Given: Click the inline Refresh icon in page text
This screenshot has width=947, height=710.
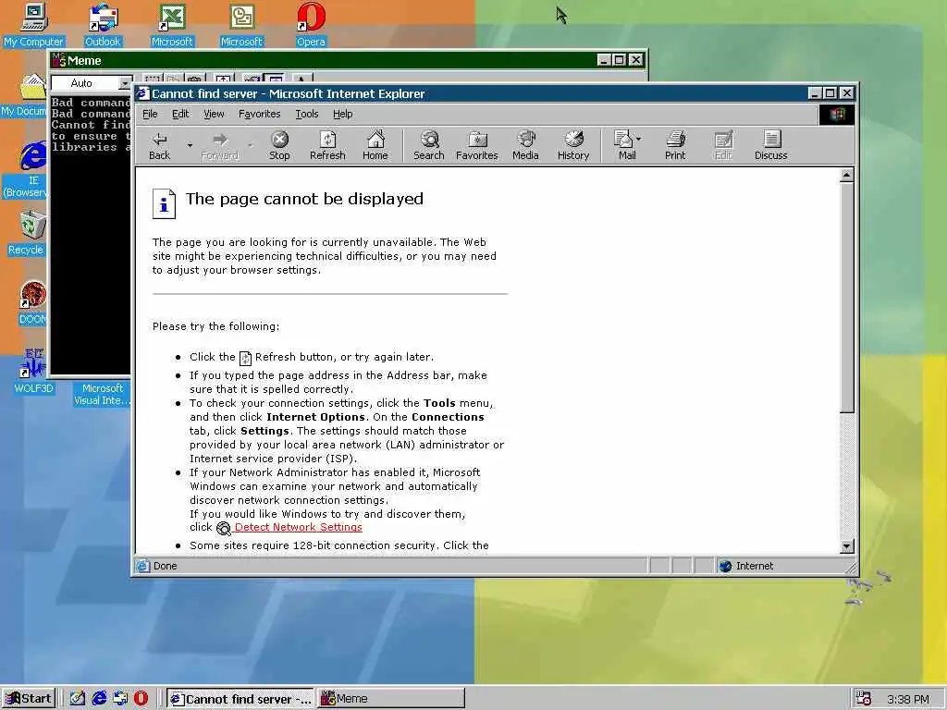Looking at the screenshot, I should point(245,358).
